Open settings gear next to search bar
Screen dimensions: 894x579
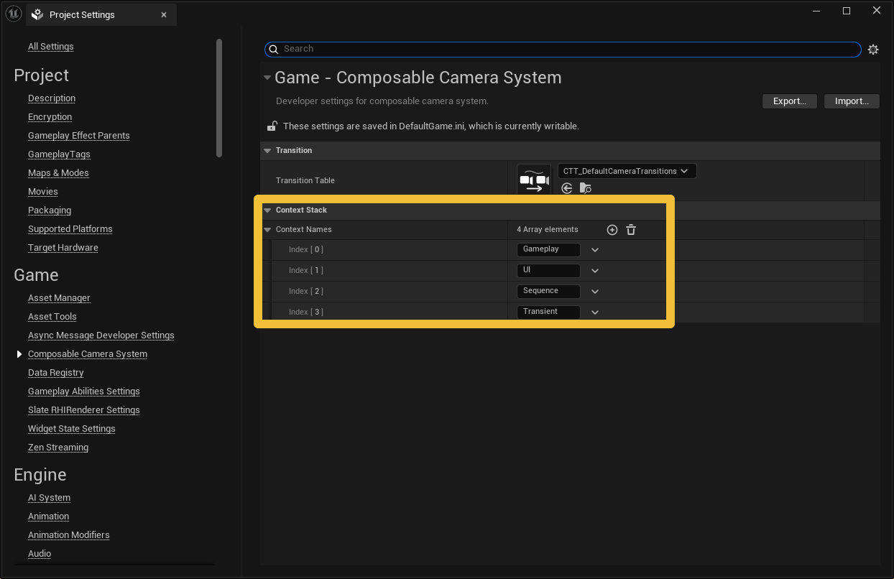[873, 50]
